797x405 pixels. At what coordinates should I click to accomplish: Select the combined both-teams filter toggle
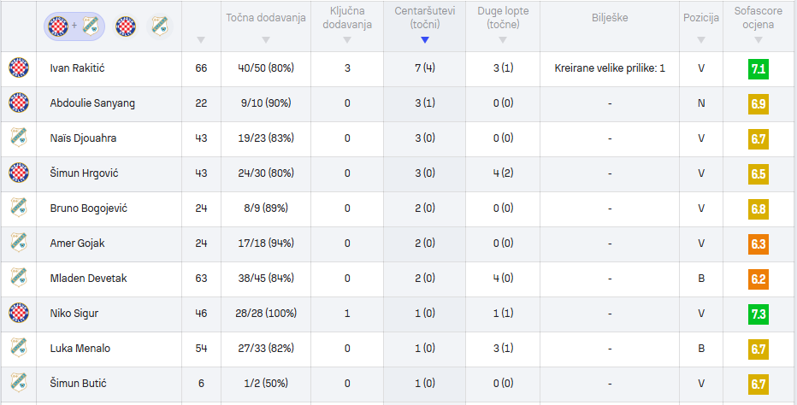[74, 26]
